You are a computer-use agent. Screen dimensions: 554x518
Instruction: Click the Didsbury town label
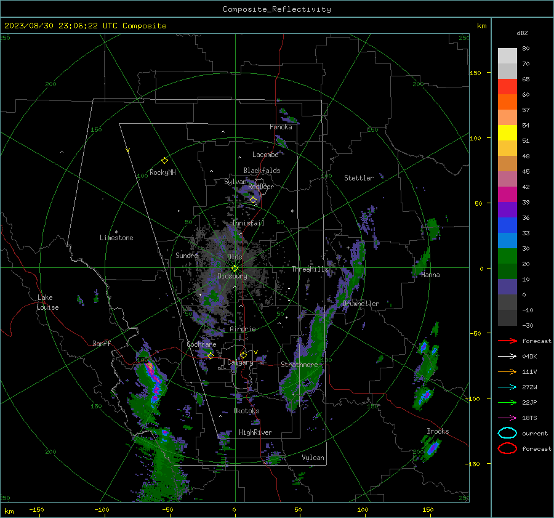point(232,276)
